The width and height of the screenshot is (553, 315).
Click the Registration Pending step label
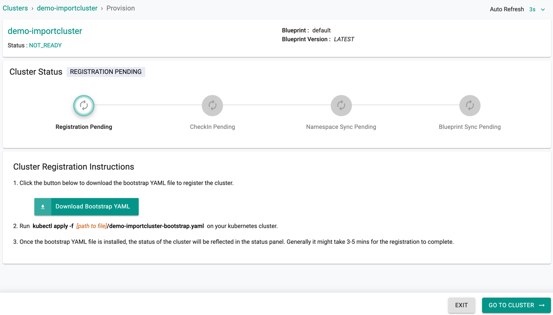(x=84, y=127)
